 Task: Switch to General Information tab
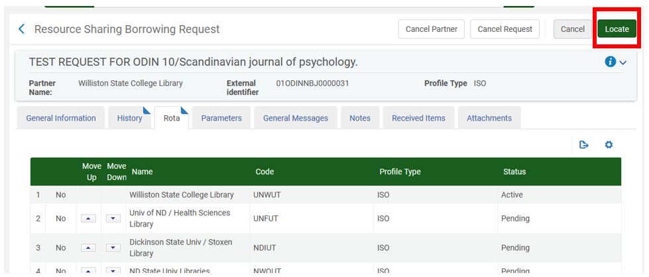coord(61,118)
